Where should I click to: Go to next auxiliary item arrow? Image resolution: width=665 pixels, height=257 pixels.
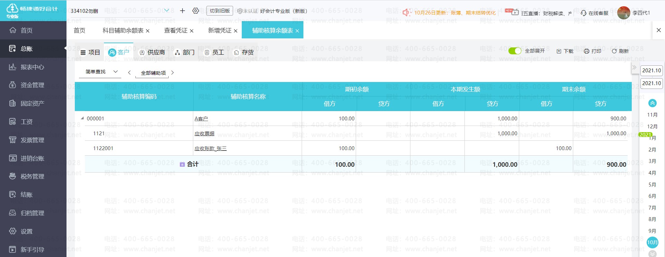tap(172, 73)
